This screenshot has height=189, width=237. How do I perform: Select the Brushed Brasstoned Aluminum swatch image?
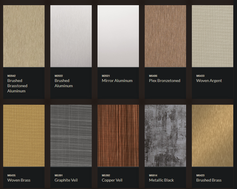pyautogui.click(x=24, y=36)
